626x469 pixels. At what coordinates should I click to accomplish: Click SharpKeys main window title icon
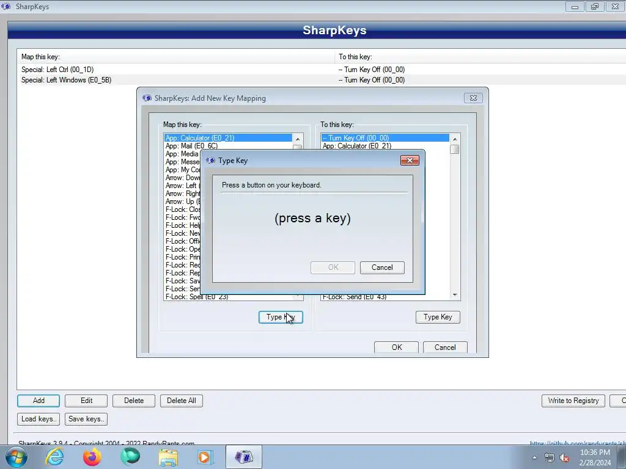(x=6, y=6)
